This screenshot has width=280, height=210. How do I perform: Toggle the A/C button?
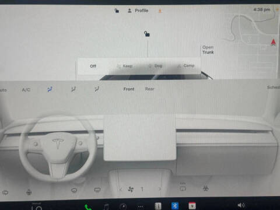26,90
